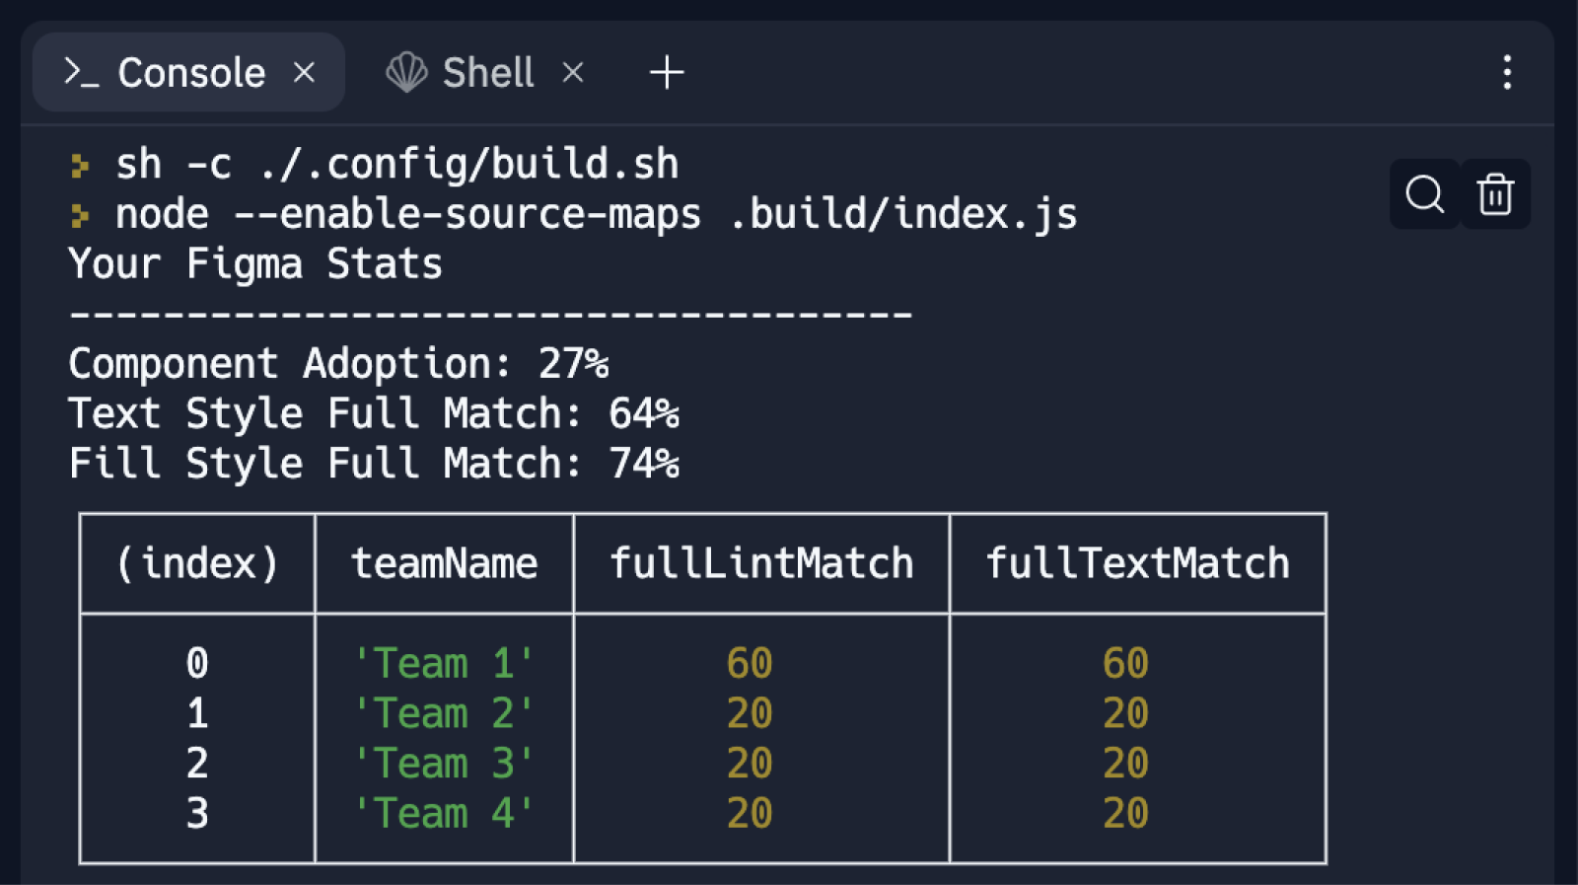Select the 'node --enable-source-maps .build/index.js' line

click(596, 214)
